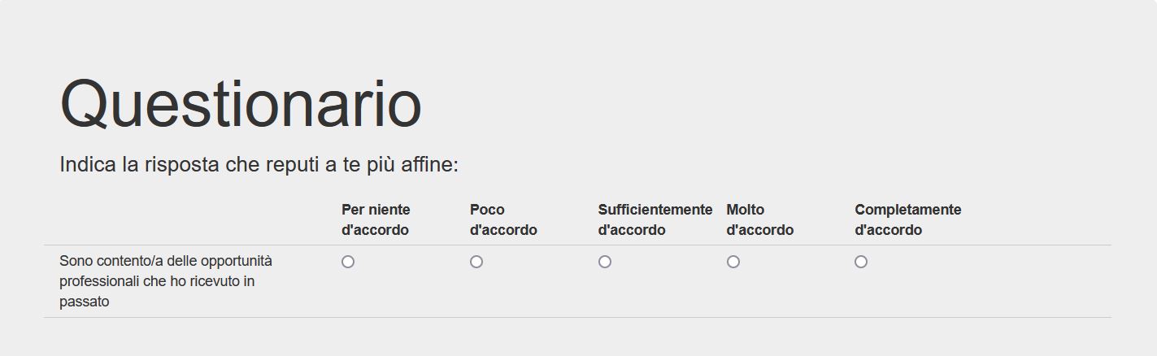Screen dimensions: 1157x356
Task: Click the word 'Molto' in the header
Action: (x=745, y=210)
